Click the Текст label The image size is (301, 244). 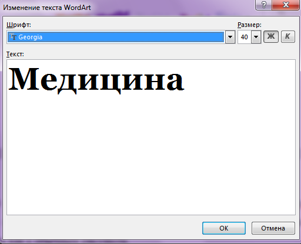pyautogui.click(x=15, y=54)
